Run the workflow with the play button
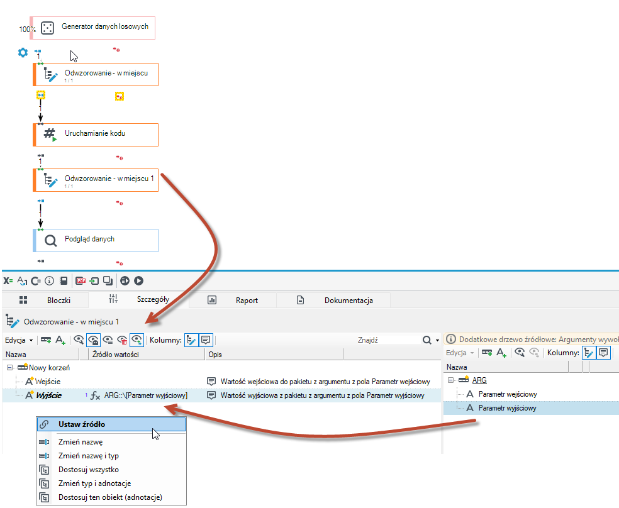Viewport: 619px width, 508px height. tap(138, 281)
